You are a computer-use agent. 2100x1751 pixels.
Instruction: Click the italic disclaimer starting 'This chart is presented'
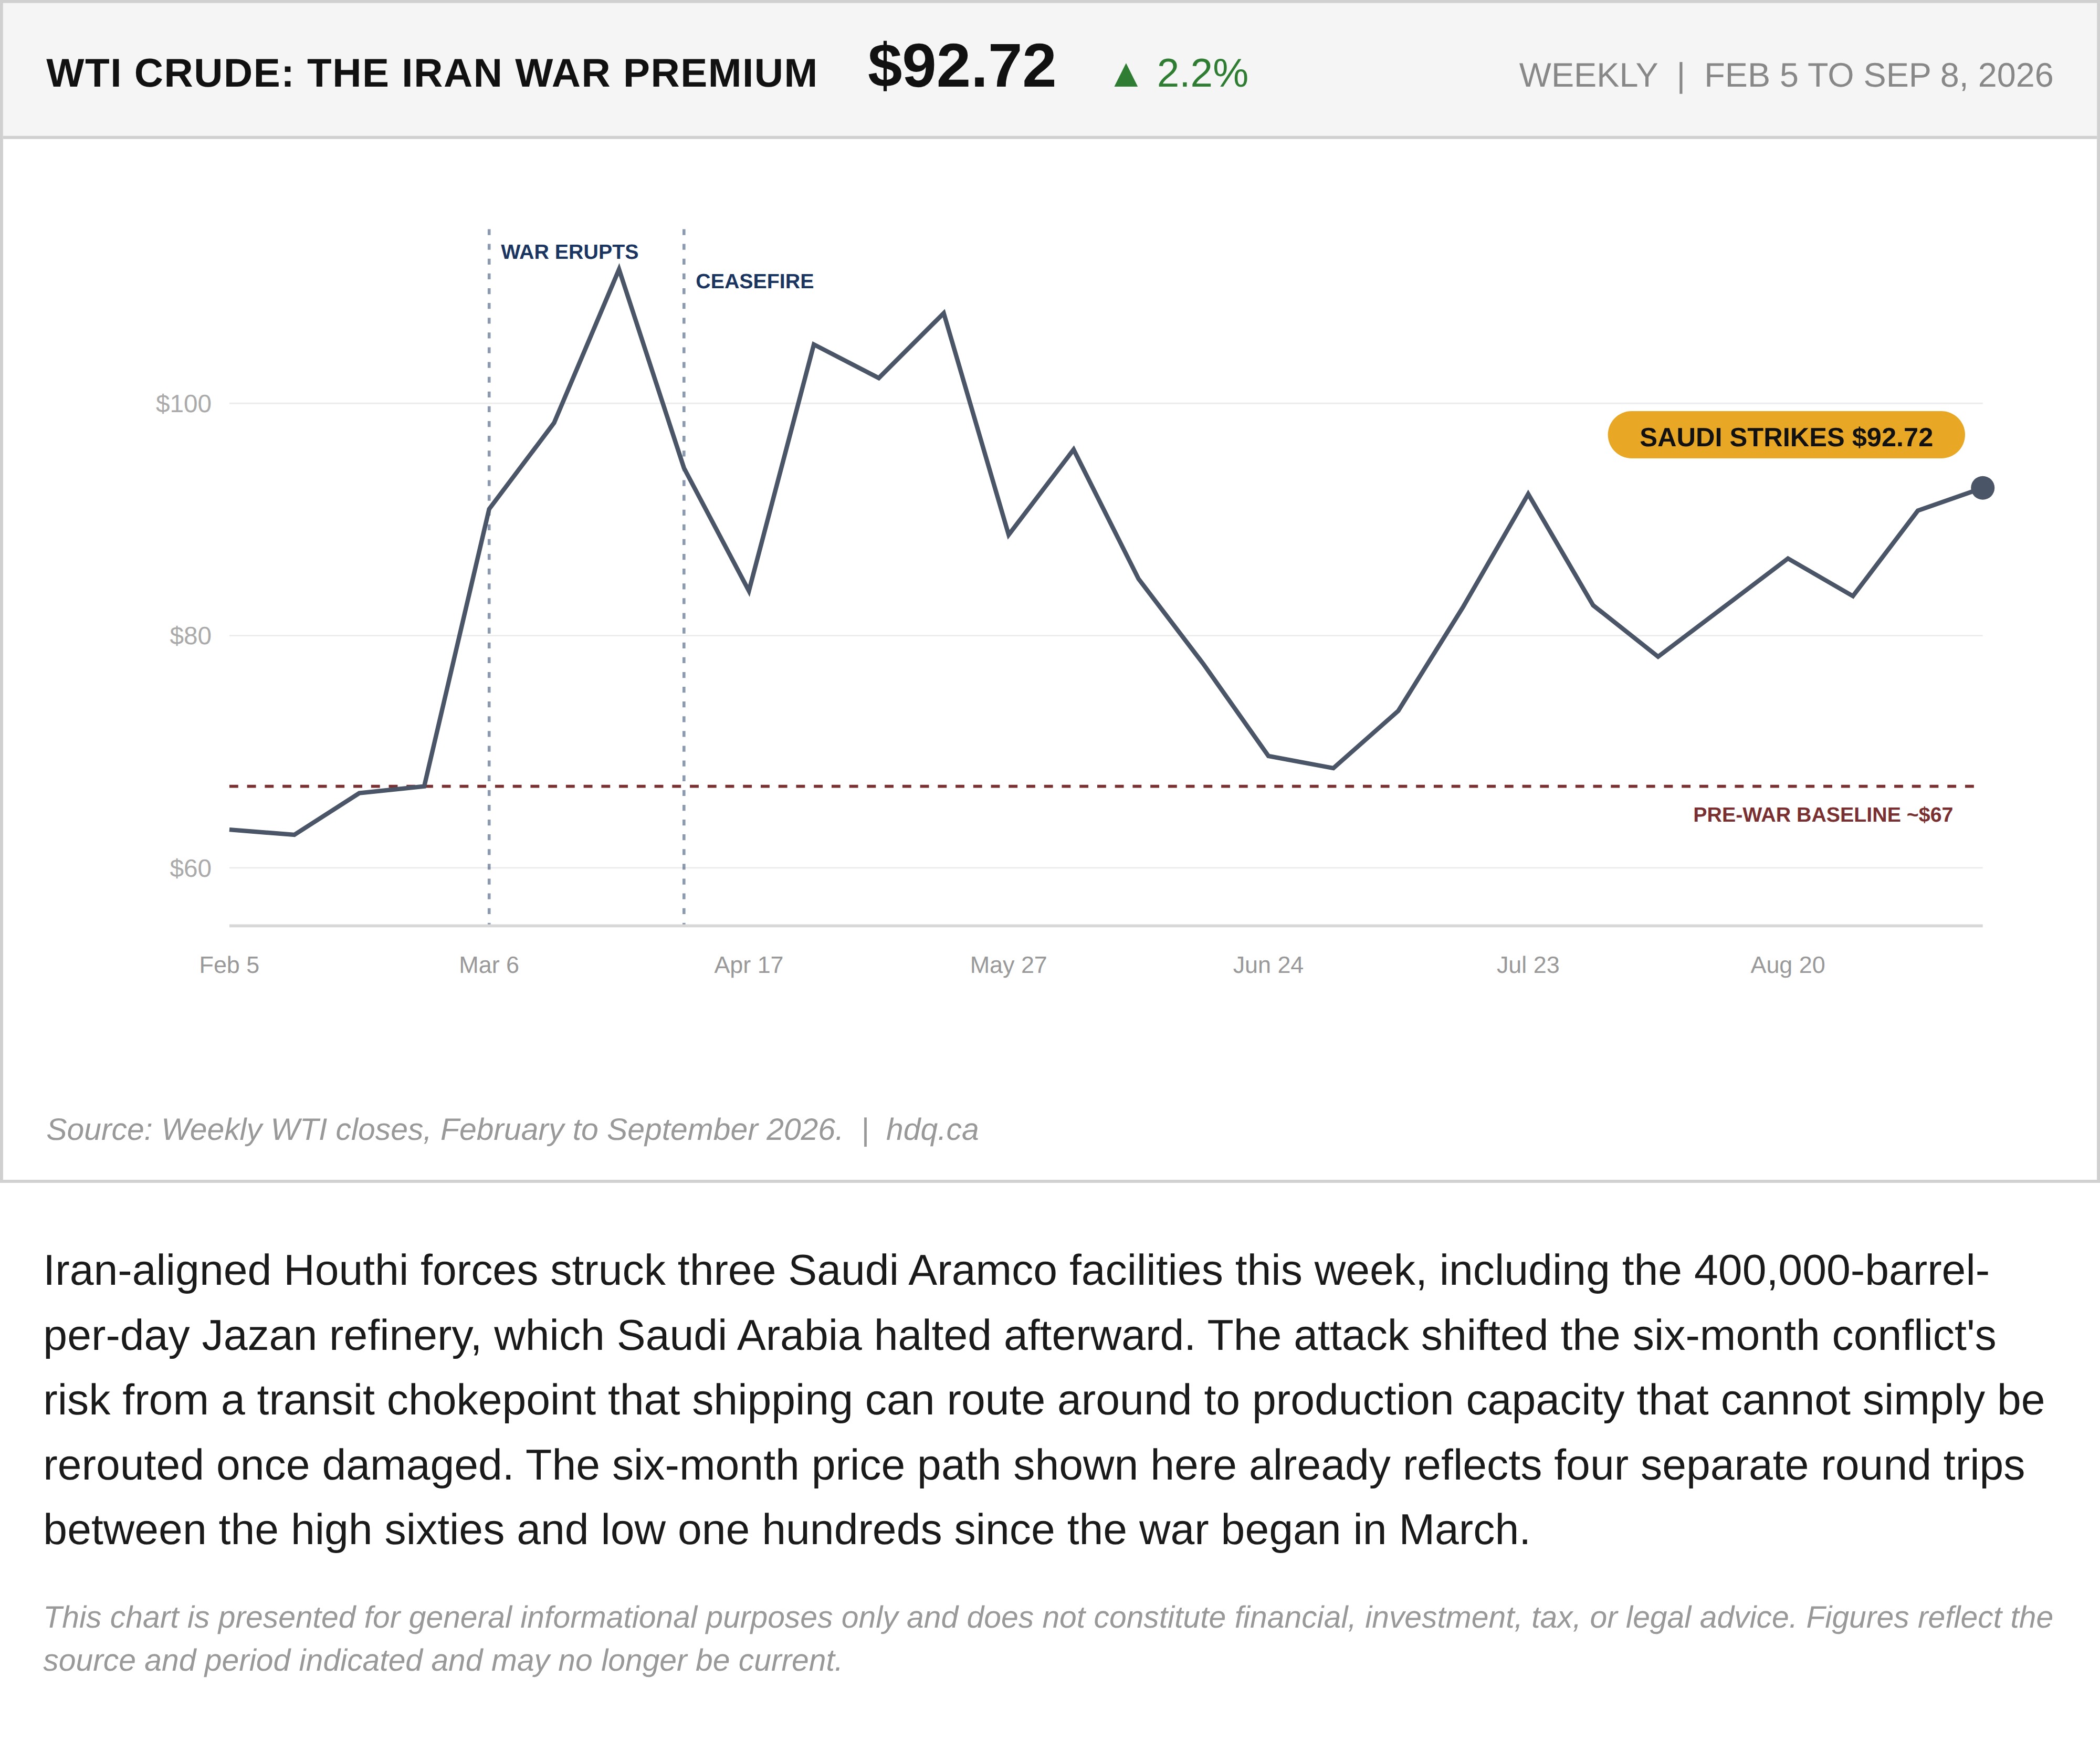pos(1047,1639)
